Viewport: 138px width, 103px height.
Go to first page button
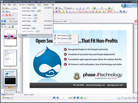coord(54,98)
